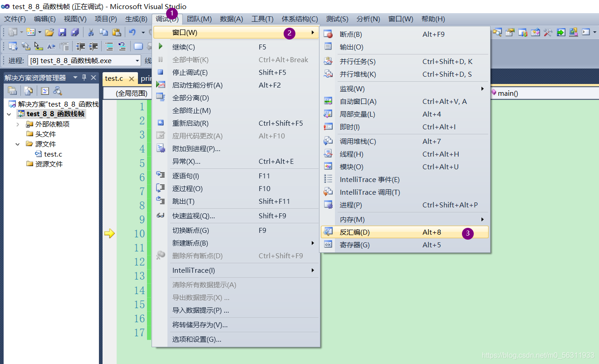This screenshot has width=599, height=364.
Task: Click the Toolbox wrench and hammer icon
Action: [548, 32]
